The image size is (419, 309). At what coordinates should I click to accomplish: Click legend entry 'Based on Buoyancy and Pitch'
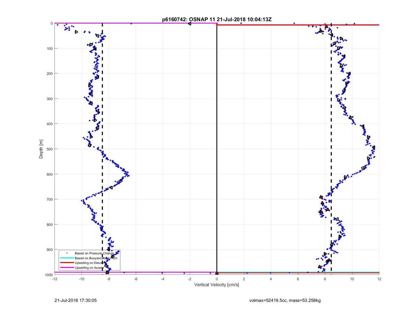pyautogui.click(x=96, y=258)
